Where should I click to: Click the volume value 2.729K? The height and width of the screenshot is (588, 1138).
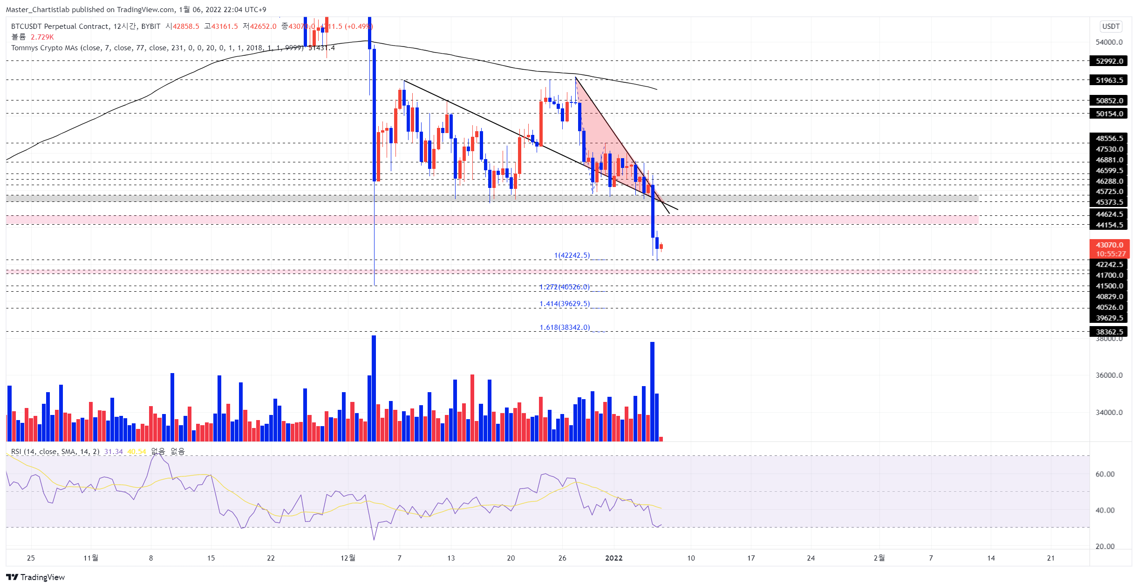coord(42,37)
